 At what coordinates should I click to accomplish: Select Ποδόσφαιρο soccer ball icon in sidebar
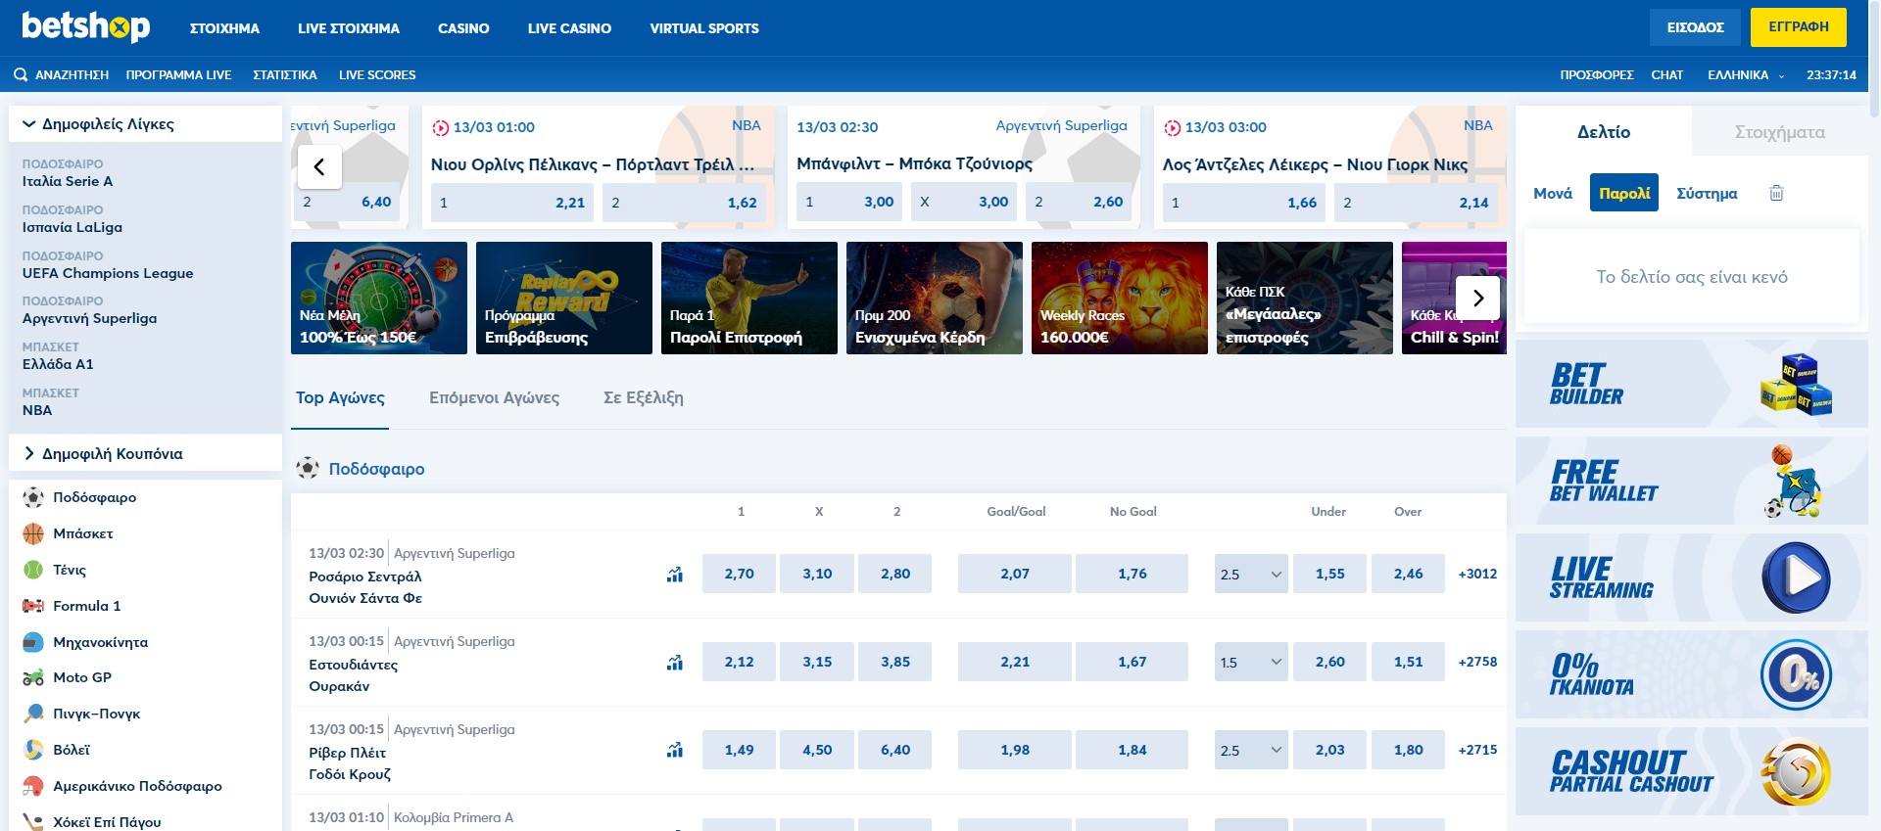(33, 497)
